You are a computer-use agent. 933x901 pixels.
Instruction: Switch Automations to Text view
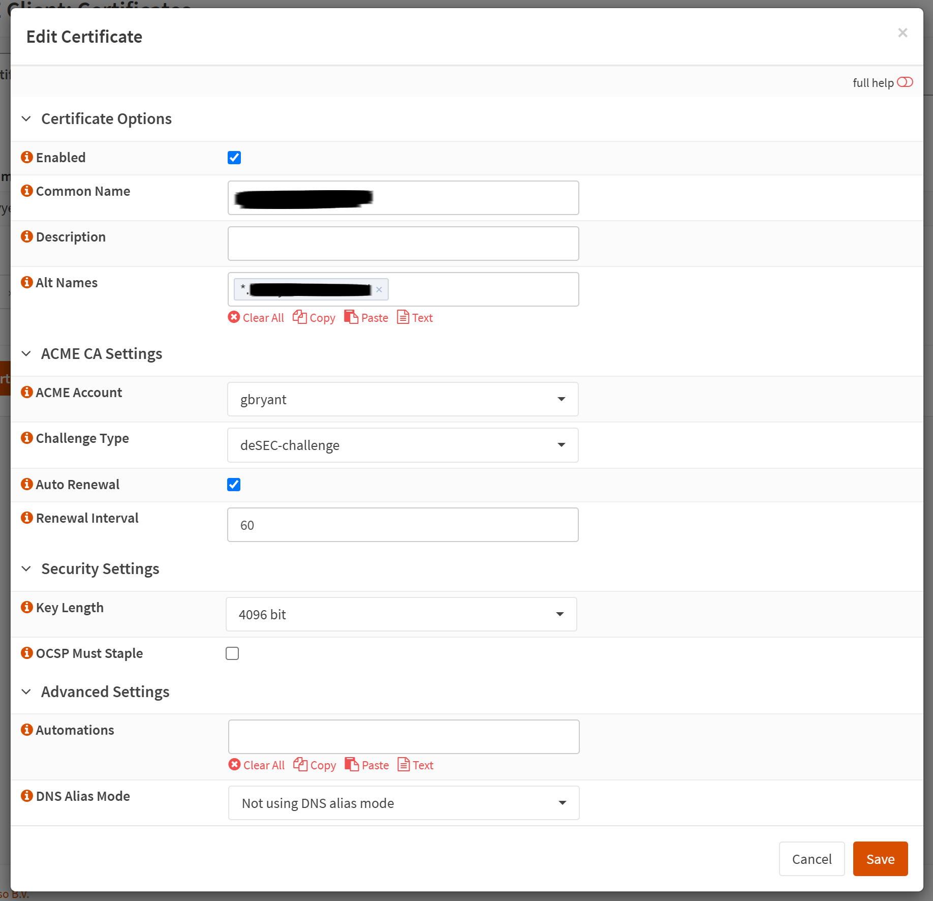416,765
